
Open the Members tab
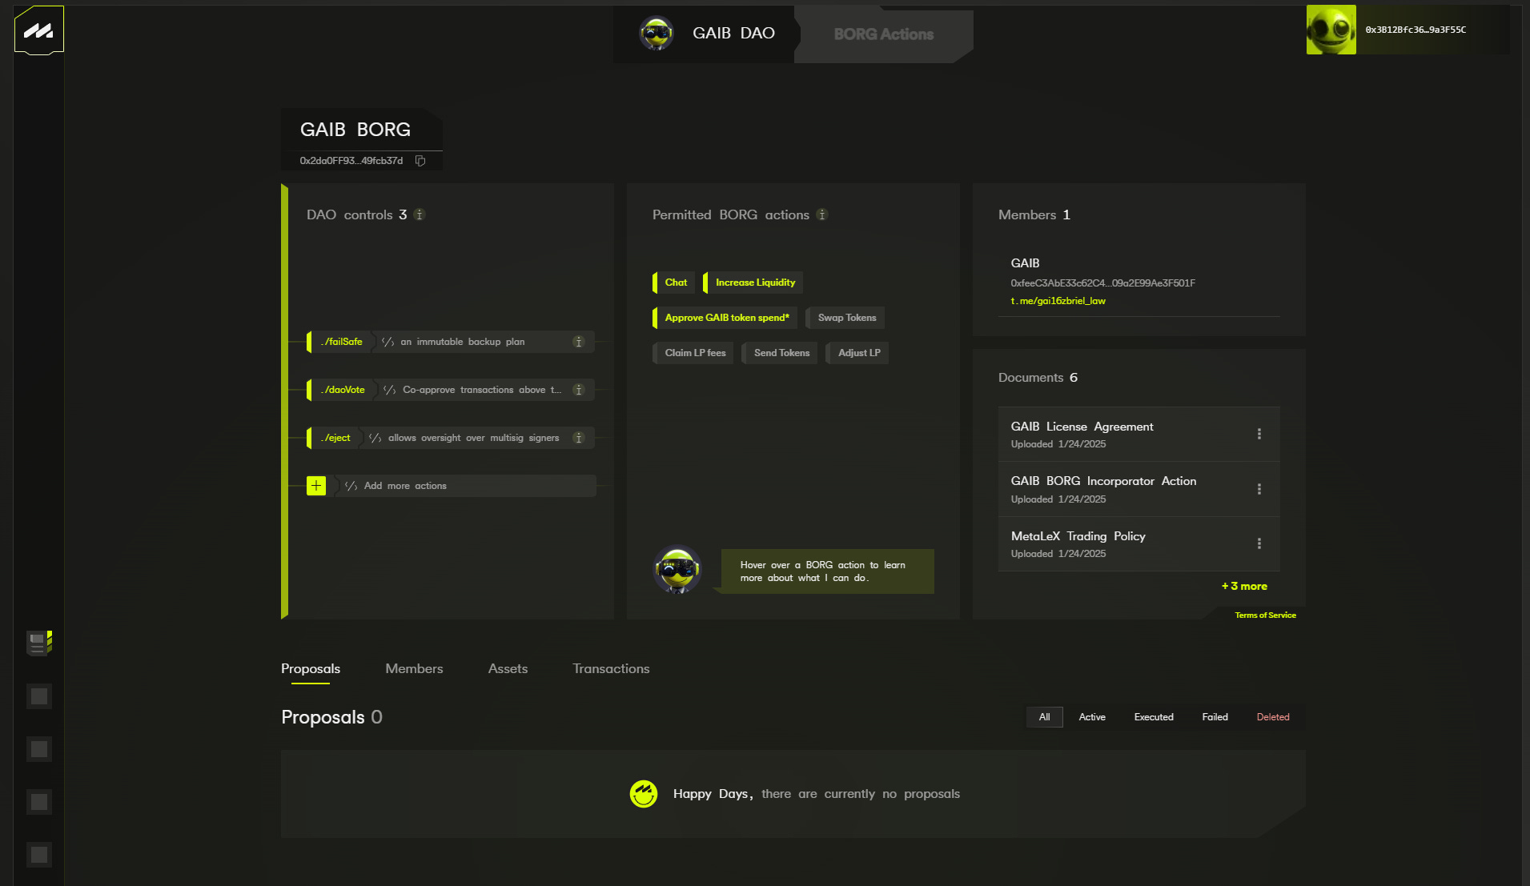point(414,669)
